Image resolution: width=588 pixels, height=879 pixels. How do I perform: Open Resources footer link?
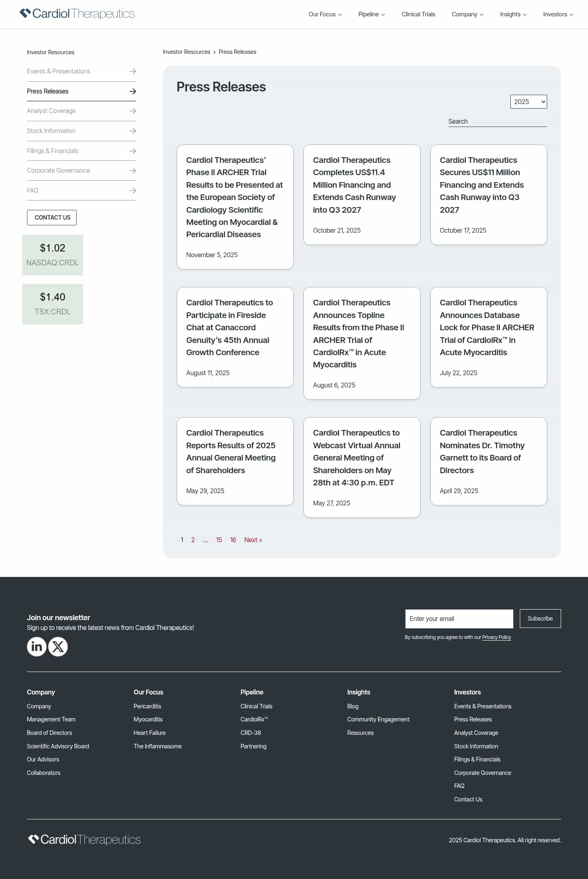360,733
